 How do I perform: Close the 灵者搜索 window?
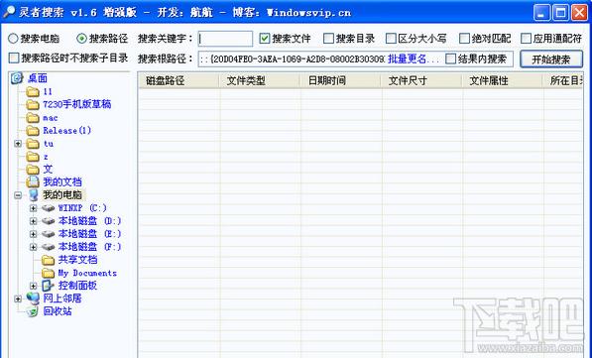pos(579,13)
